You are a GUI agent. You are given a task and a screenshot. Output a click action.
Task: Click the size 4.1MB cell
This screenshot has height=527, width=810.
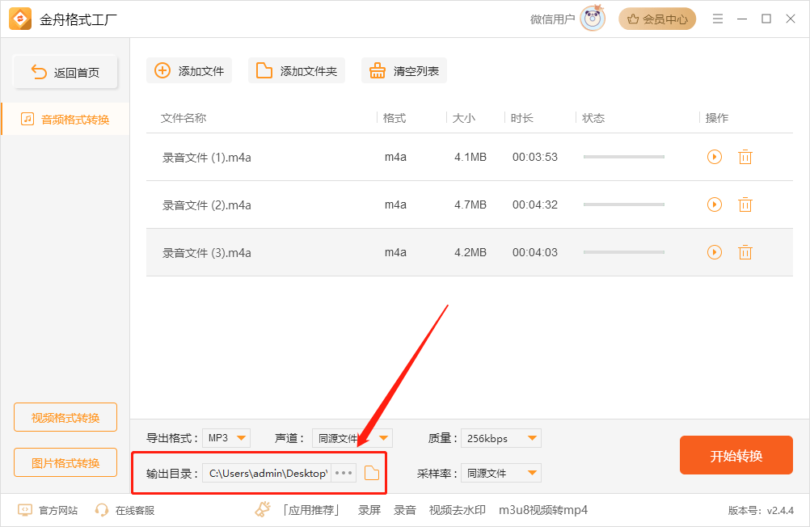pos(470,157)
